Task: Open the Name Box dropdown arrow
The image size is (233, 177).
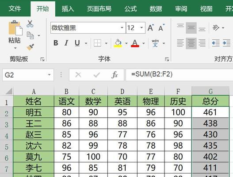Action: (49, 75)
